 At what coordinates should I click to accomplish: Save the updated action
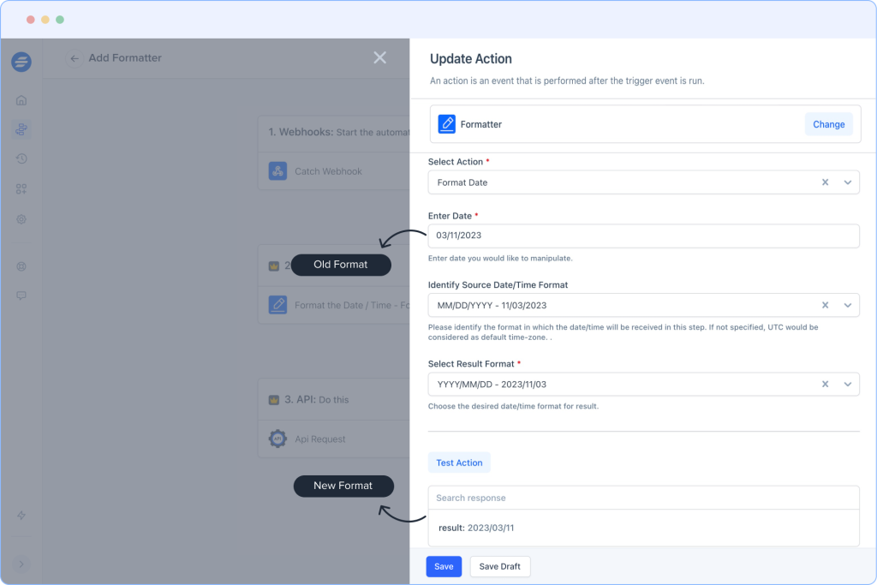pos(444,566)
